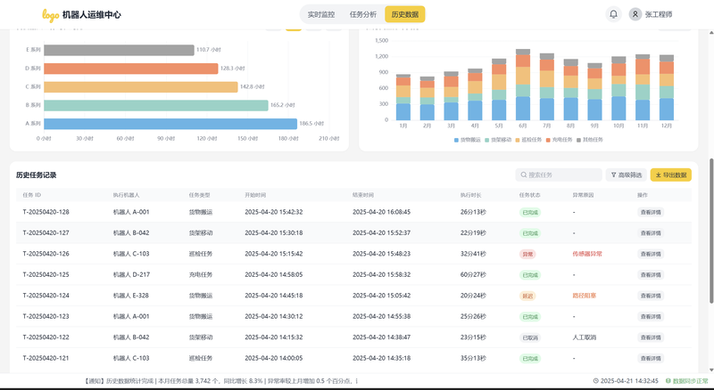Toggle the 货架移动 legend entry
Image resolution: width=714 pixels, height=390 pixels.
[x=498, y=140]
